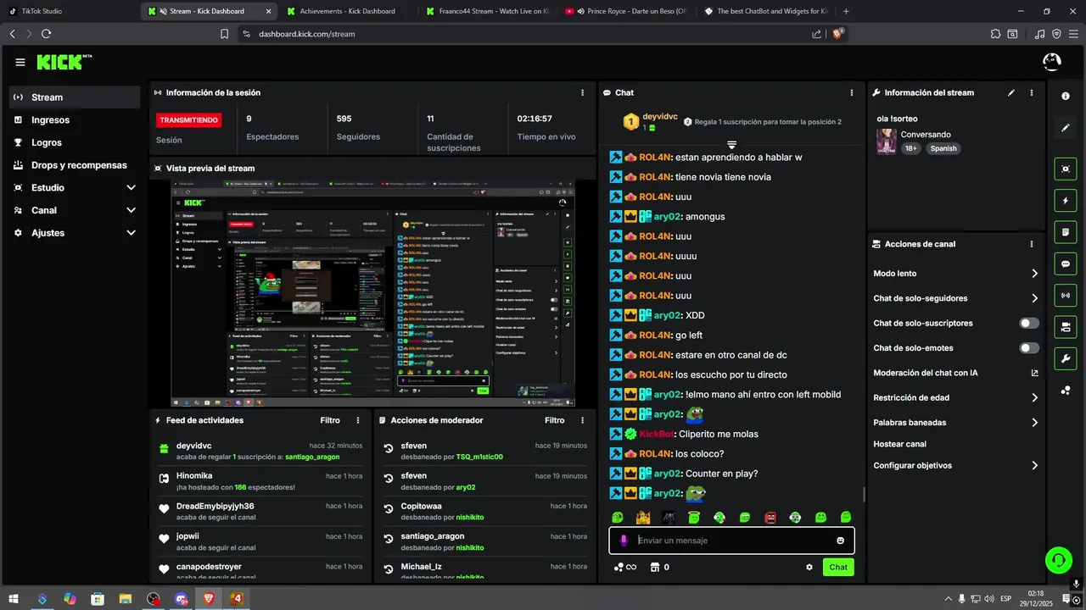Image resolution: width=1086 pixels, height=610 pixels.
Task: Open the green support headset bubble
Action: point(1058,559)
